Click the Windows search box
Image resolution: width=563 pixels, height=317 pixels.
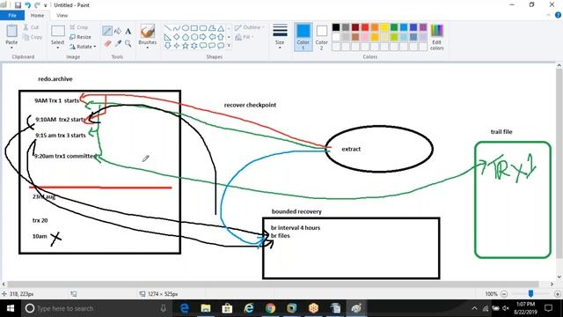(x=97, y=308)
